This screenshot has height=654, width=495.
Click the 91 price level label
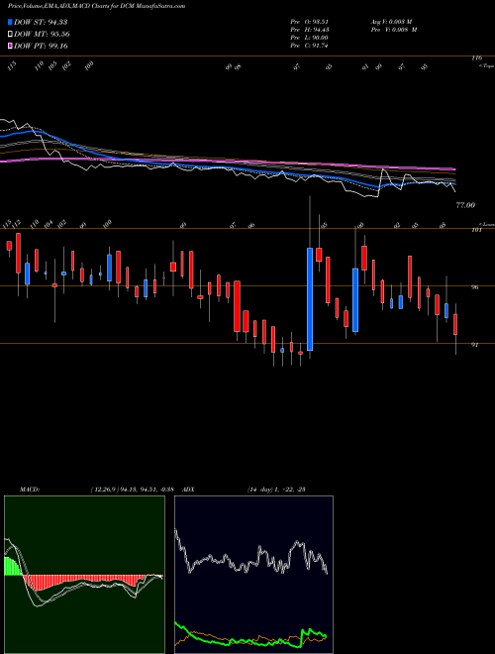point(474,345)
